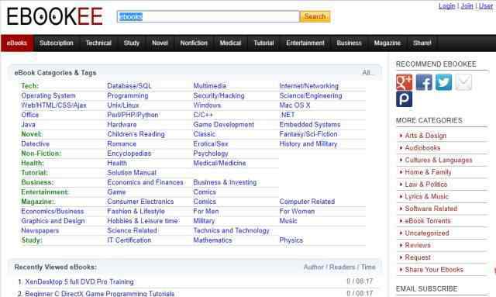Open the Share! navigation tab
The image size is (496, 297).
[422, 43]
